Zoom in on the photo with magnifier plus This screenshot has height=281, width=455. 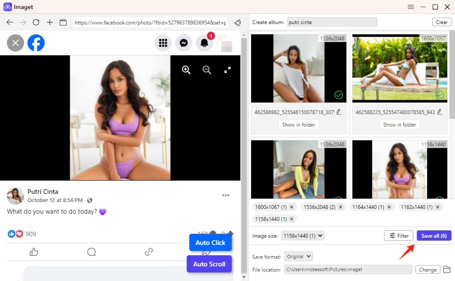click(x=186, y=70)
